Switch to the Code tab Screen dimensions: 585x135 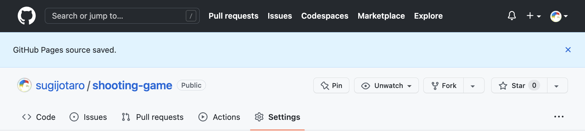pos(39,117)
